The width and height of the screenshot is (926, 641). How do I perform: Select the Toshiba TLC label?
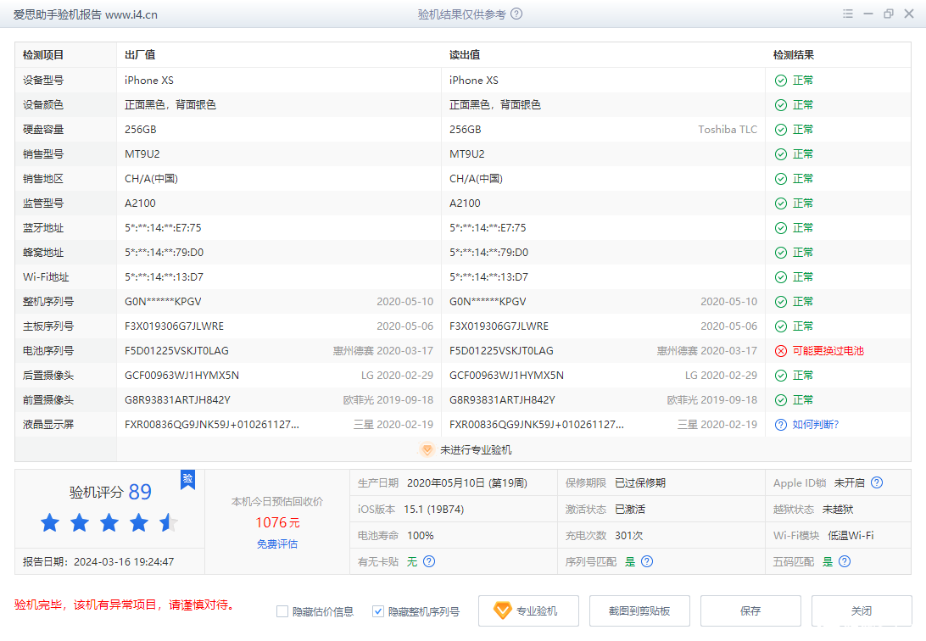(x=728, y=129)
